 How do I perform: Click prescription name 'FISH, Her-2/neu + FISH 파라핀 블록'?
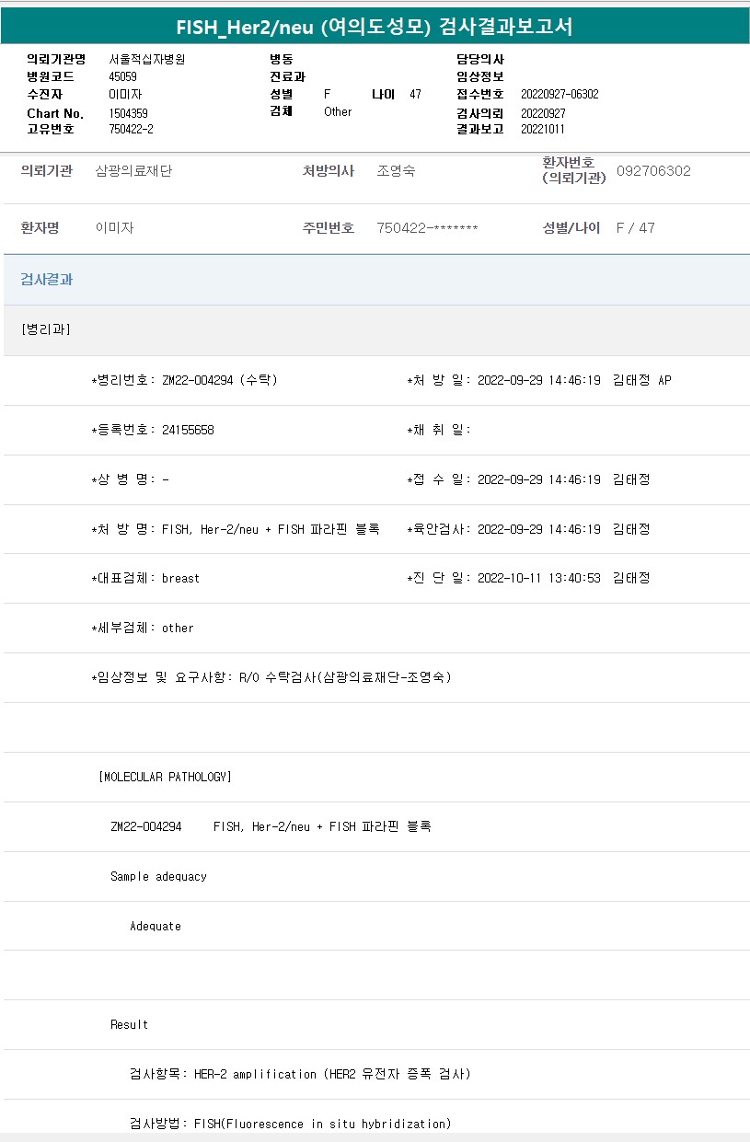click(271, 529)
